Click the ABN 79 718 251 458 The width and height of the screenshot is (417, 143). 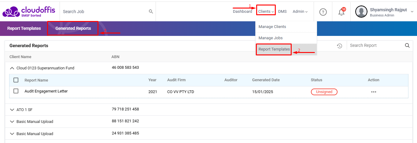125,109
